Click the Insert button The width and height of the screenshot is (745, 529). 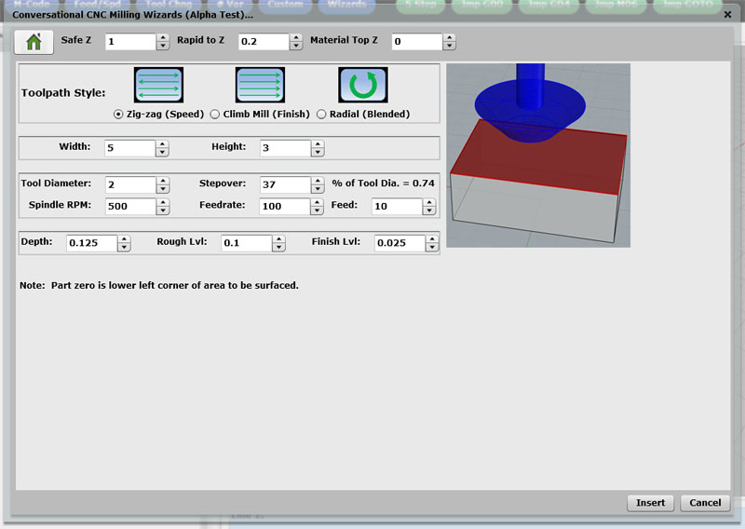650,503
